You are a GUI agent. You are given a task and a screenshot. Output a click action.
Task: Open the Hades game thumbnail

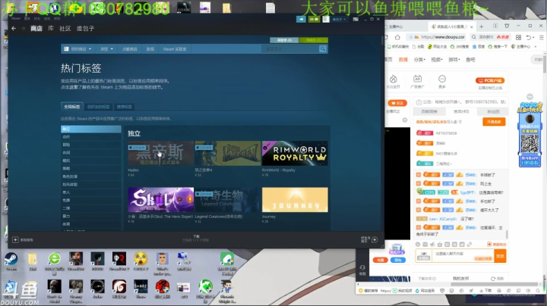pyautogui.click(x=160, y=153)
